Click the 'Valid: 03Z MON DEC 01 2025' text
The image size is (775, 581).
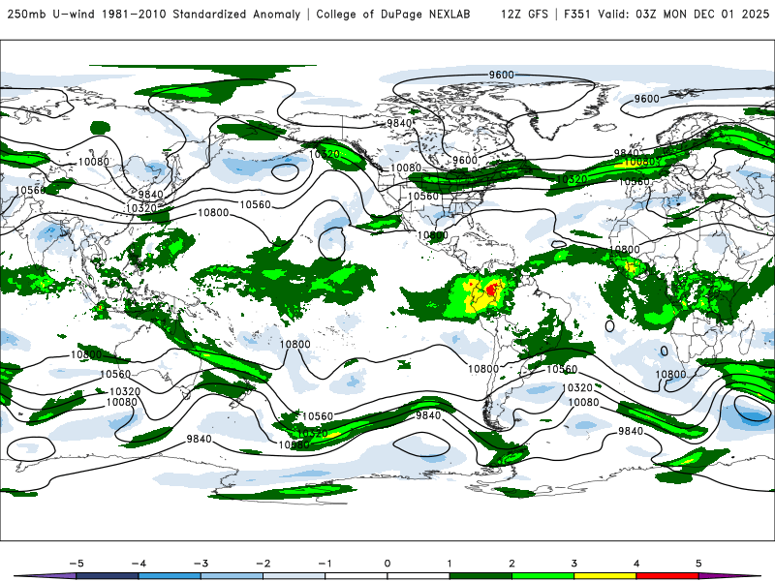tap(684, 15)
